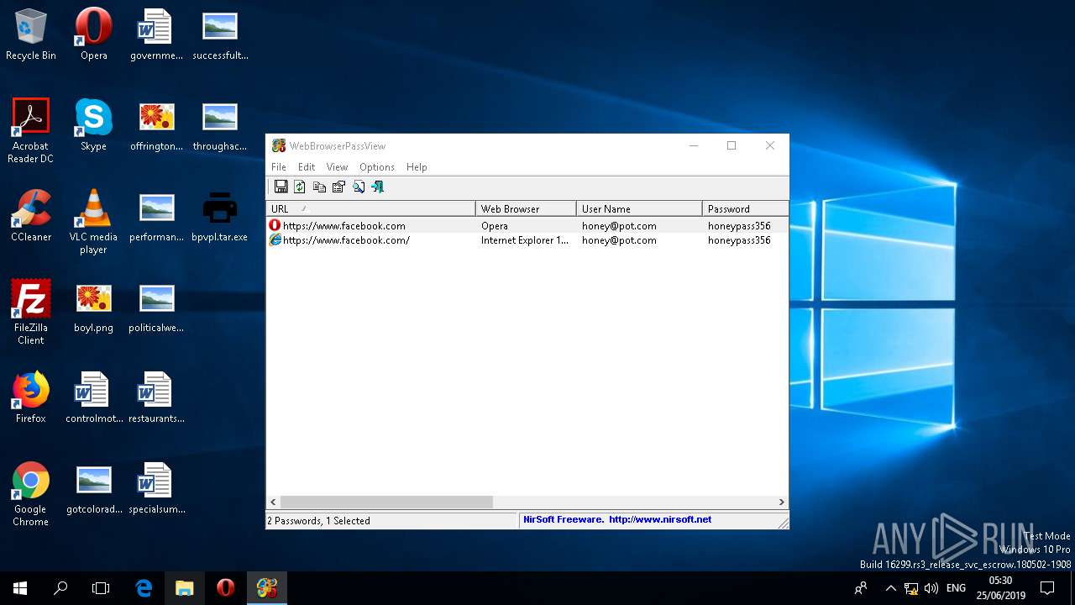Click the volume speaker tray icon
Image resolution: width=1075 pixels, height=605 pixels.
point(931,588)
